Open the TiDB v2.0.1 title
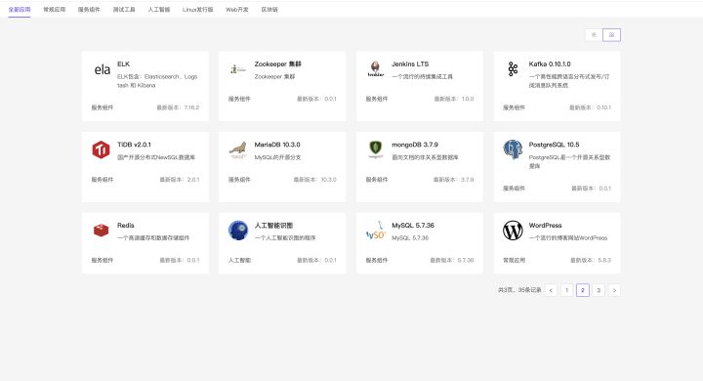Viewport: 703px width, 381px height. (134, 145)
